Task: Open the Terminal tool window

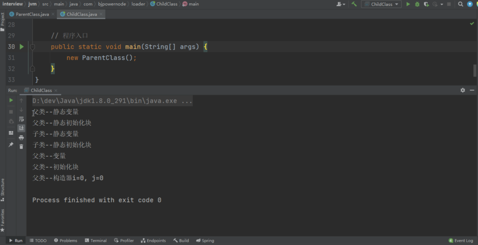Action: pyautogui.click(x=96, y=240)
